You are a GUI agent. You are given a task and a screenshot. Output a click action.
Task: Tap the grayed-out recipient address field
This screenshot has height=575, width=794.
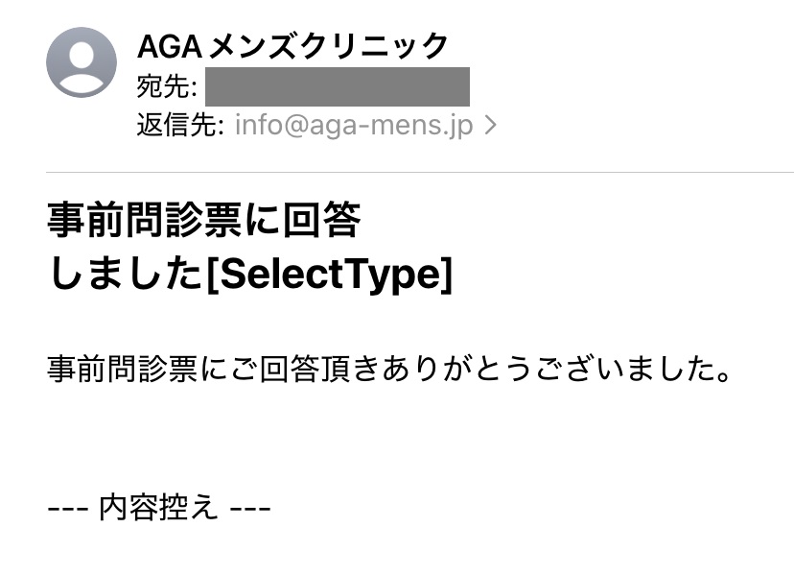pyautogui.click(x=338, y=86)
